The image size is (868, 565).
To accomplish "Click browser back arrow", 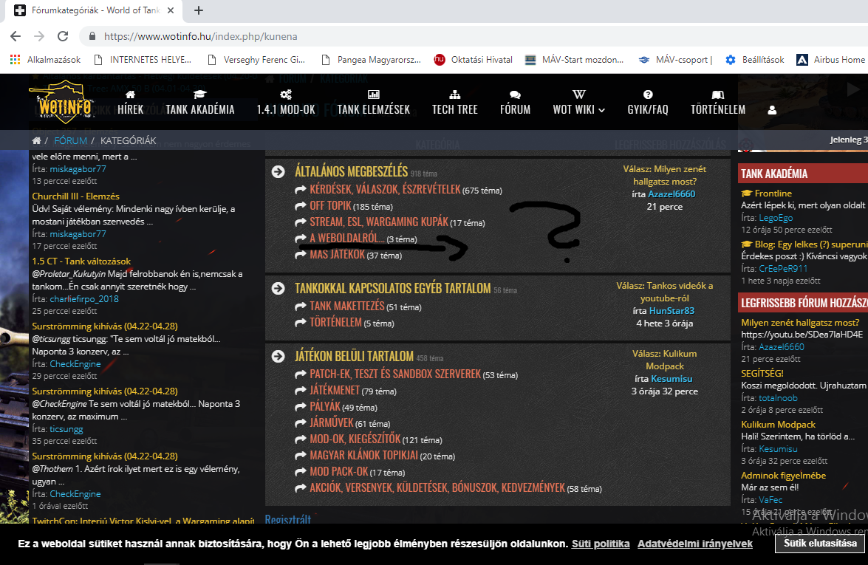I will pyautogui.click(x=16, y=36).
